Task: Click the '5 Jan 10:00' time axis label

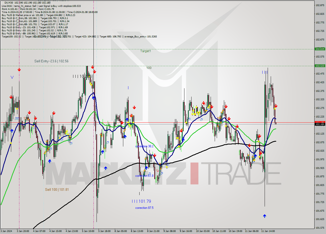Action: pyautogui.click(x=88, y=231)
